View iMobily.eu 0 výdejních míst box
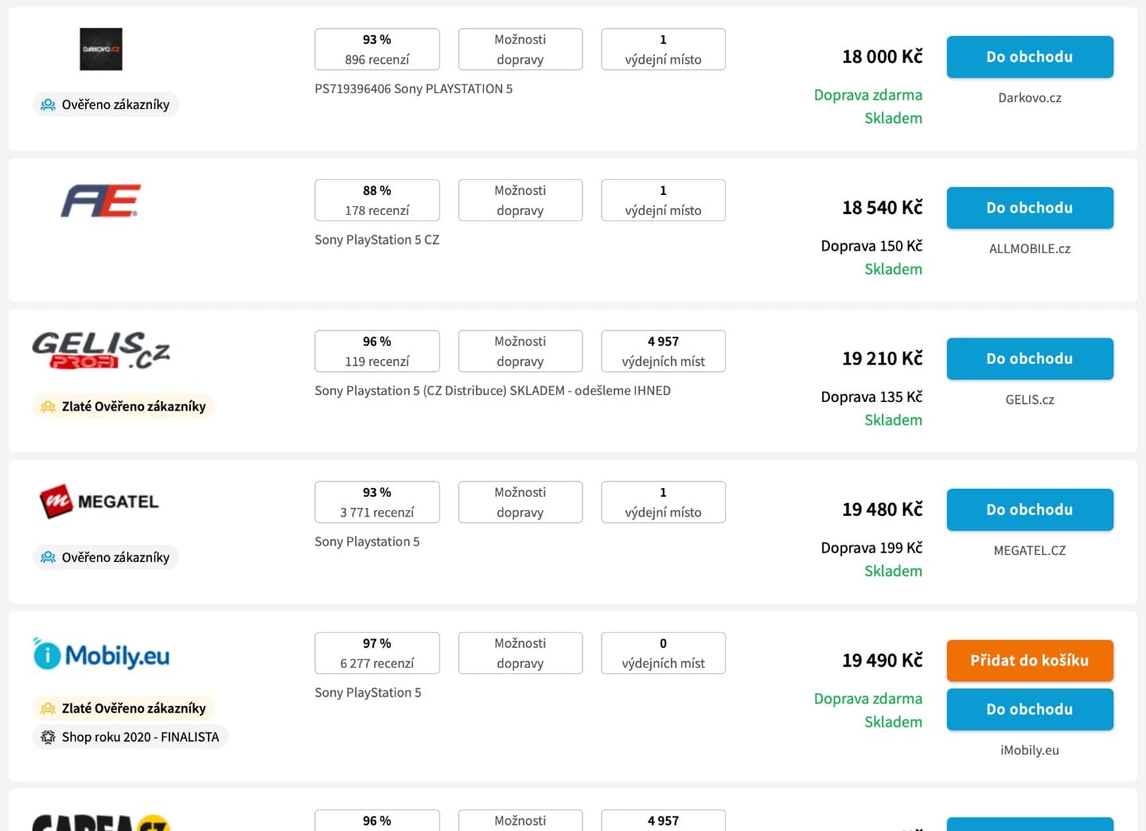Viewport: 1146px width, 831px height. click(x=664, y=653)
